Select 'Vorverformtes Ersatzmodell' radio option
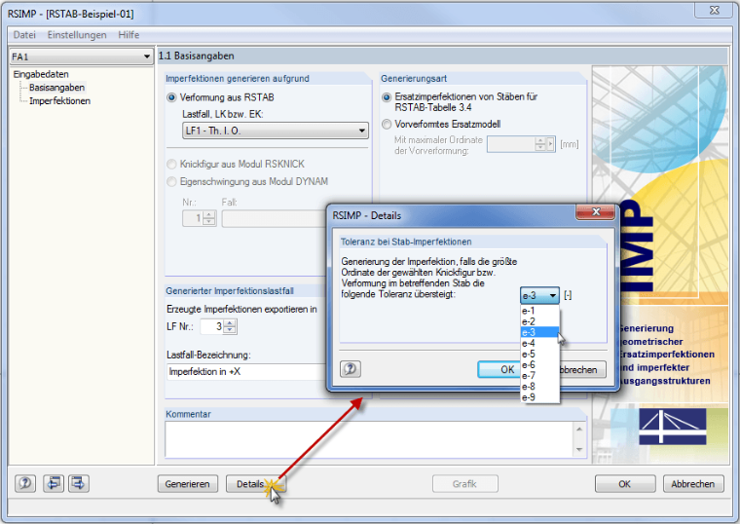This screenshot has height=524, width=740. (x=387, y=124)
